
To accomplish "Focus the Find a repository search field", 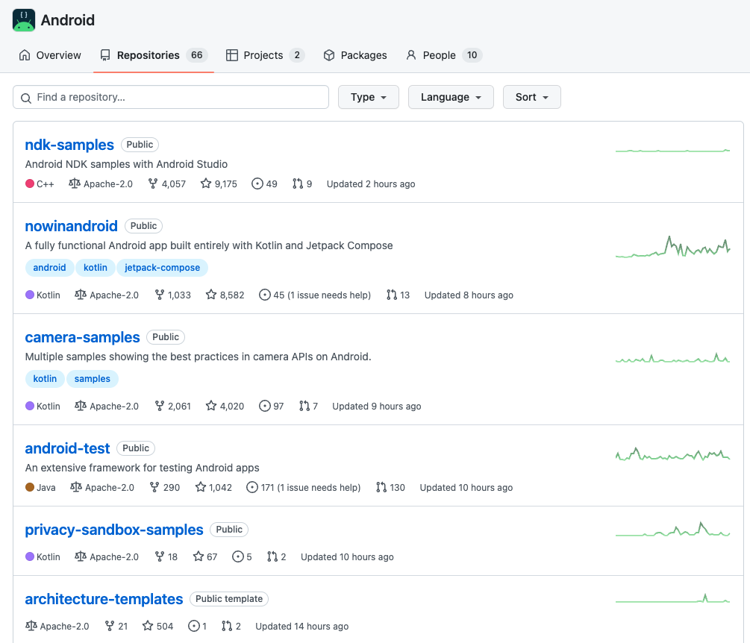I will pos(171,97).
